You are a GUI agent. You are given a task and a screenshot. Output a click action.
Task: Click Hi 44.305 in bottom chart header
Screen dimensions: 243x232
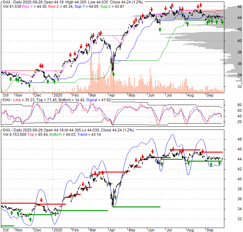(72, 130)
